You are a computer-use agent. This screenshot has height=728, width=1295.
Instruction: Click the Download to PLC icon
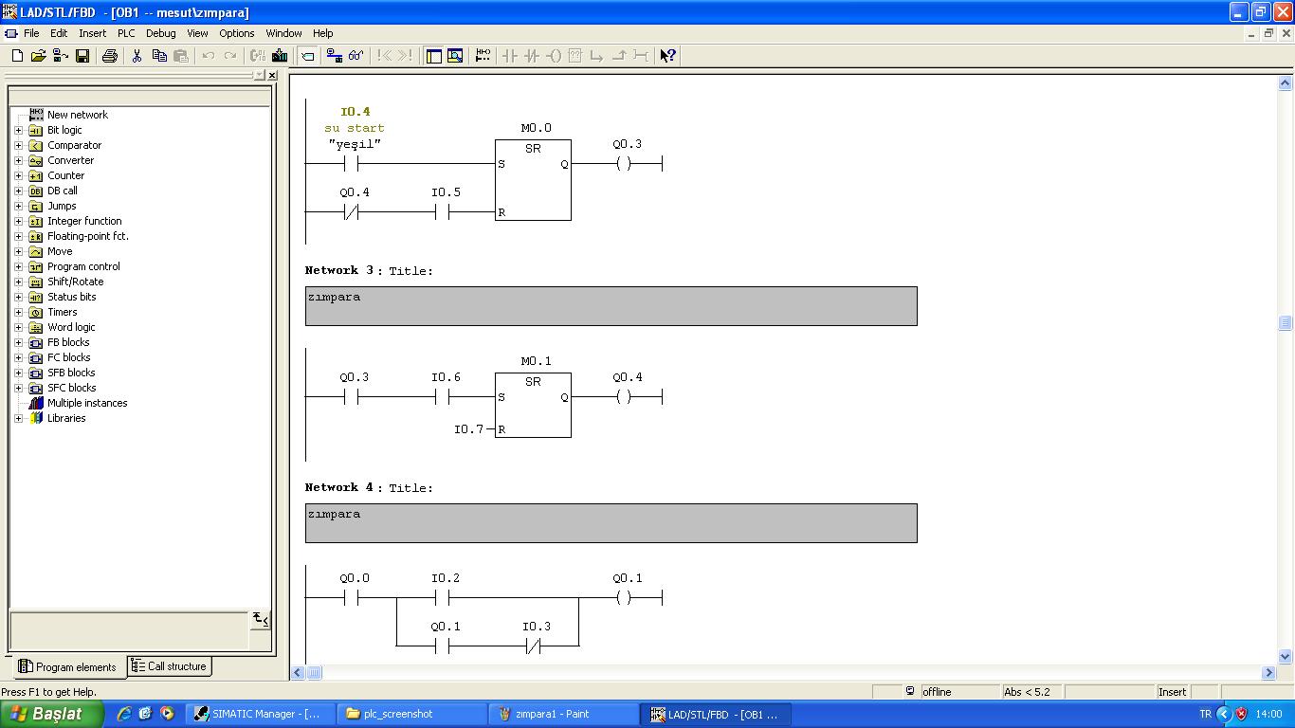(x=280, y=56)
